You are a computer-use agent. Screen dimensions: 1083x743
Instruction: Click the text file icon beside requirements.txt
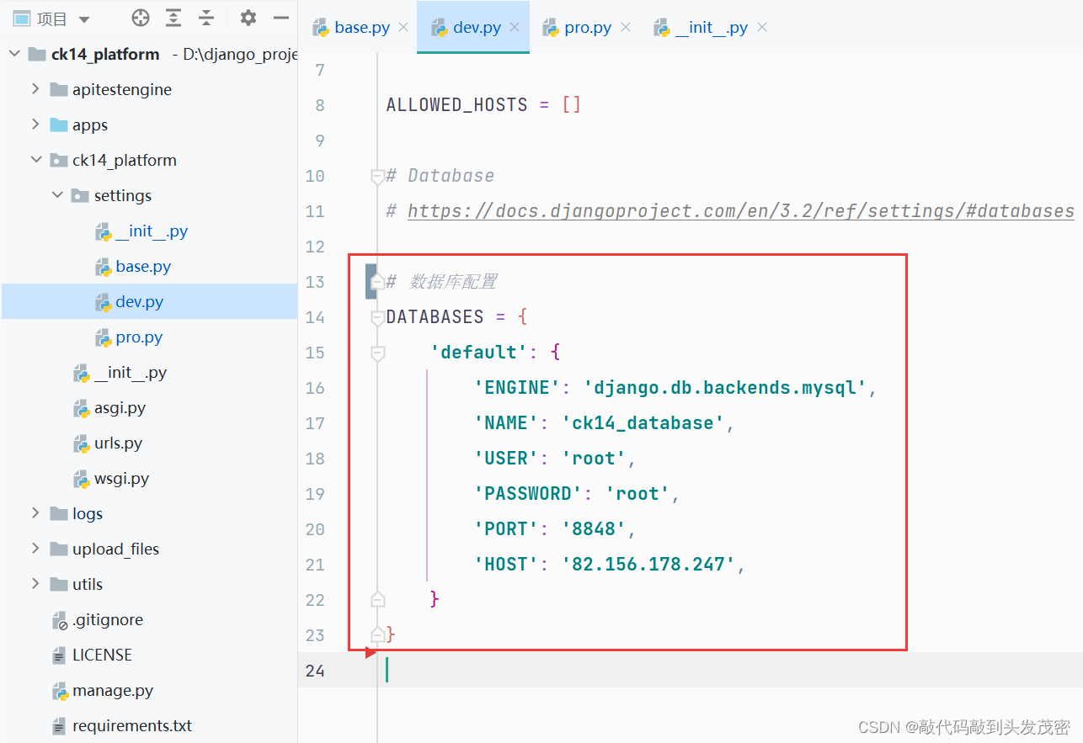(x=59, y=726)
